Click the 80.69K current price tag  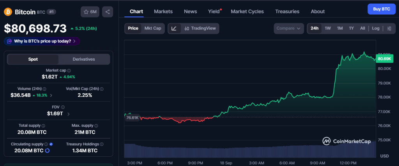tap(384, 59)
